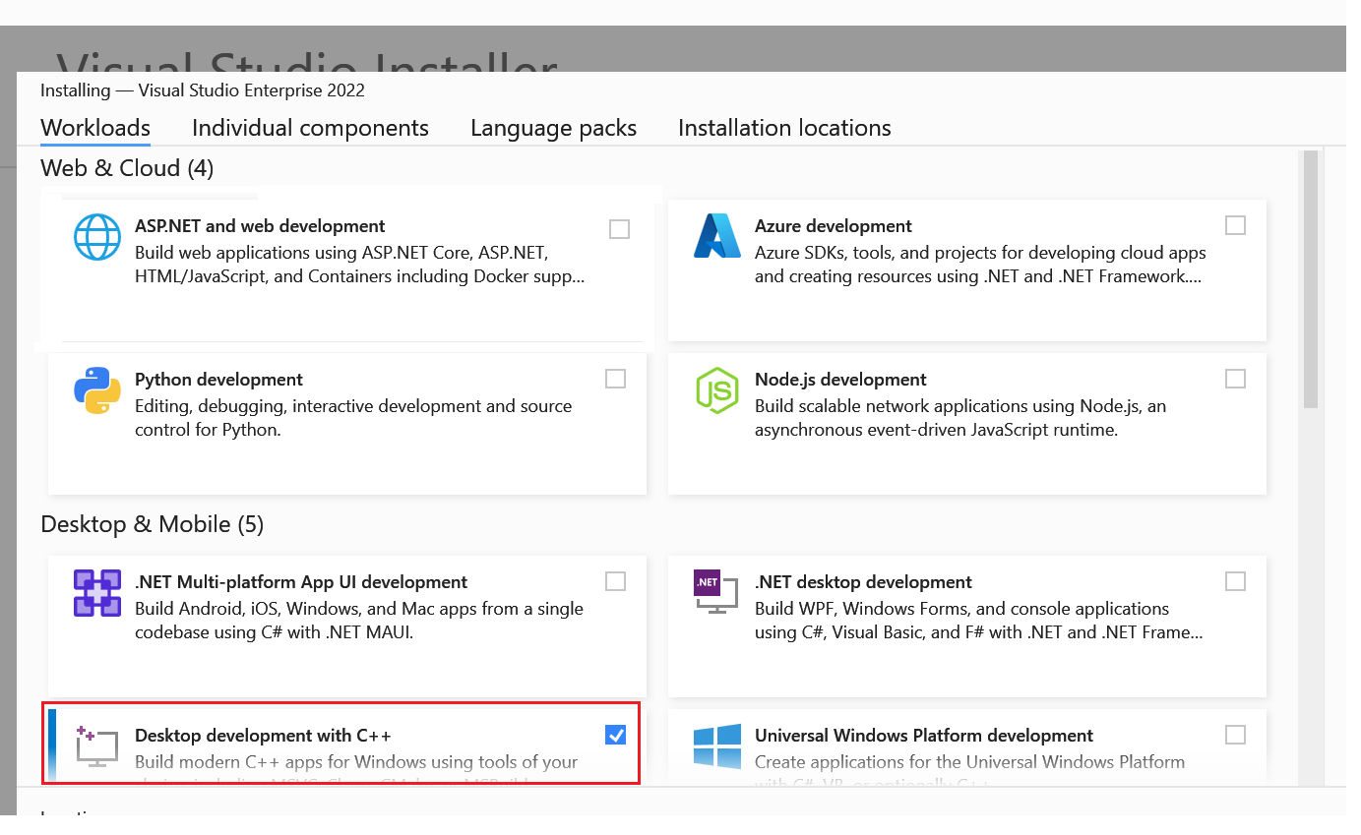This screenshot has height=835, width=1361.
Task: Uncheck Desktop development with C++
Action: pos(615,735)
